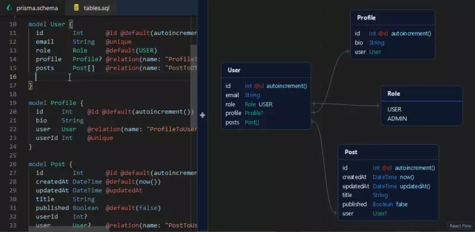This screenshot has width=475, height=232.
Task: Click the user field in Profile node
Action: point(392,52)
